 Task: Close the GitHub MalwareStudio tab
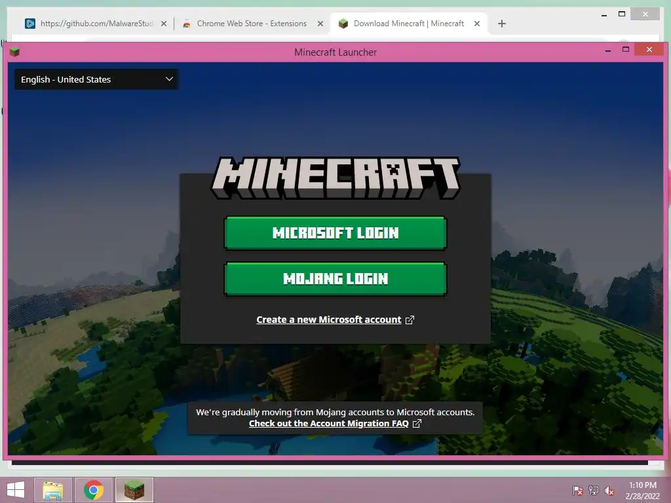point(163,24)
